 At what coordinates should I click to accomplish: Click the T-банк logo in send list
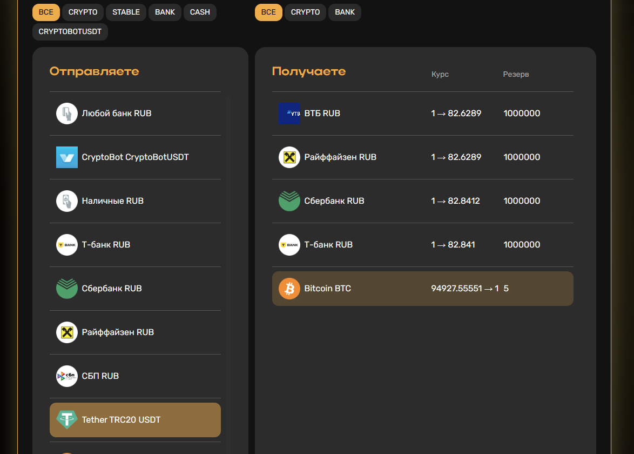point(67,245)
